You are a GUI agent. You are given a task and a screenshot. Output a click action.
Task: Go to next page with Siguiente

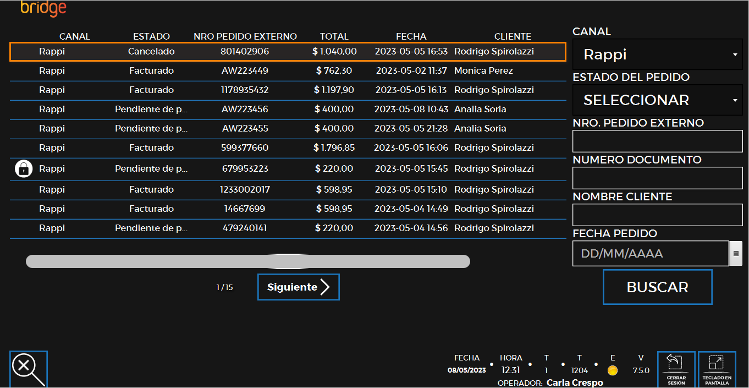pos(299,287)
